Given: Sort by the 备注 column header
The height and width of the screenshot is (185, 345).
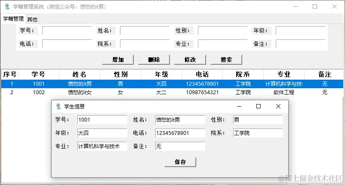Looking at the screenshot, I should tap(324, 75).
